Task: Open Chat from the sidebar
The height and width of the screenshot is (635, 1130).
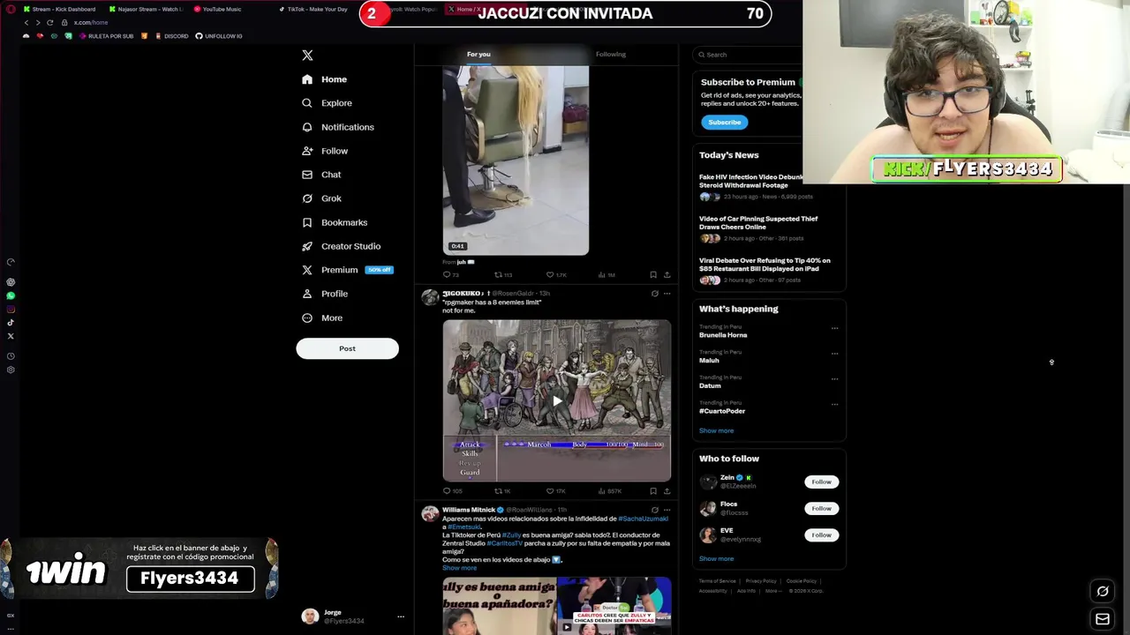Action: [321, 175]
